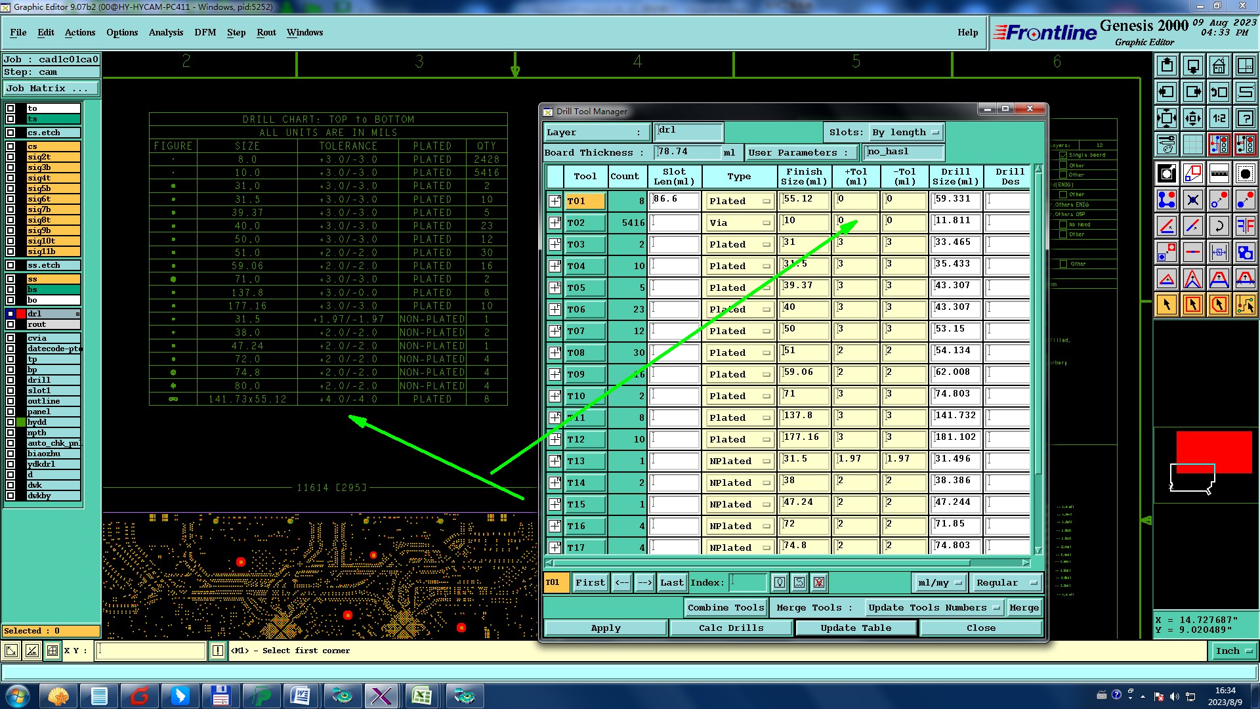Click the T01 Finish Size input field
1260x709 pixels.
[x=805, y=200]
